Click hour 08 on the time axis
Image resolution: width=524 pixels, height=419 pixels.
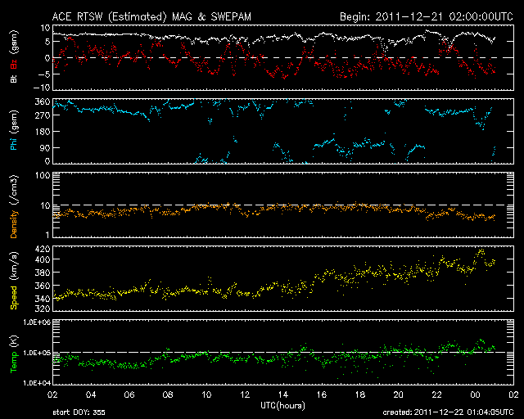[x=168, y=394]
